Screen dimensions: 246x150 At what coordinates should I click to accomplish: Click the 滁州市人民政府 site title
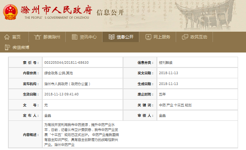click(56, 10)
